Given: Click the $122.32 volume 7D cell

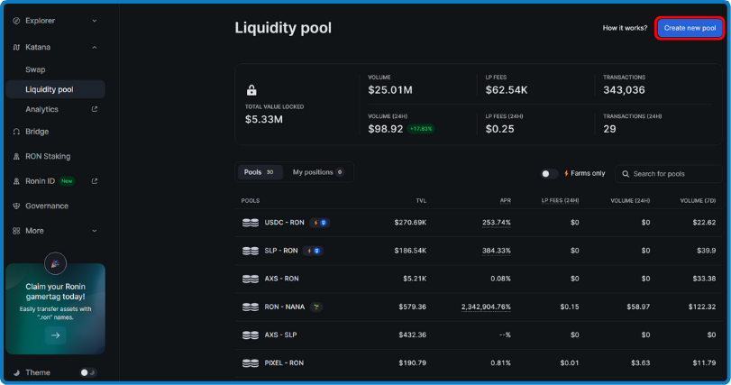Looking at the screenshot, I should point(702,307).
